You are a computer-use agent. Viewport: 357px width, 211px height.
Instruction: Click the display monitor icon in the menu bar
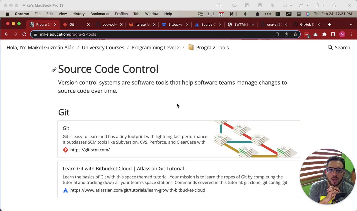pos(211,14)
